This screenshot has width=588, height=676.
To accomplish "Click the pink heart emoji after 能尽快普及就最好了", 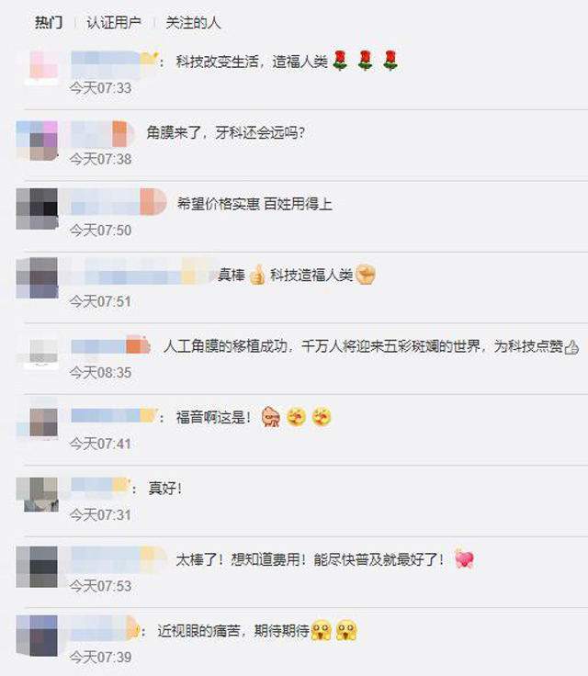I will tap(464, 559).
